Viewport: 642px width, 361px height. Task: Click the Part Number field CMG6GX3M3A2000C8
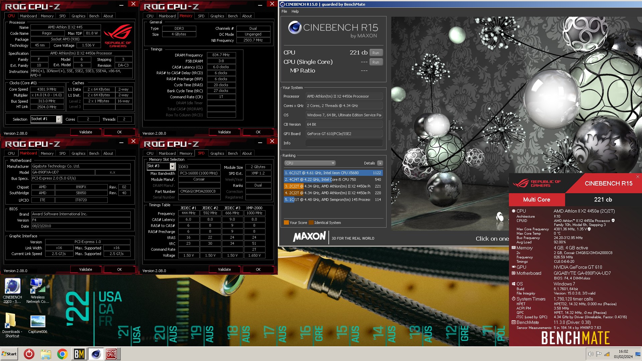tap(199, 192)
